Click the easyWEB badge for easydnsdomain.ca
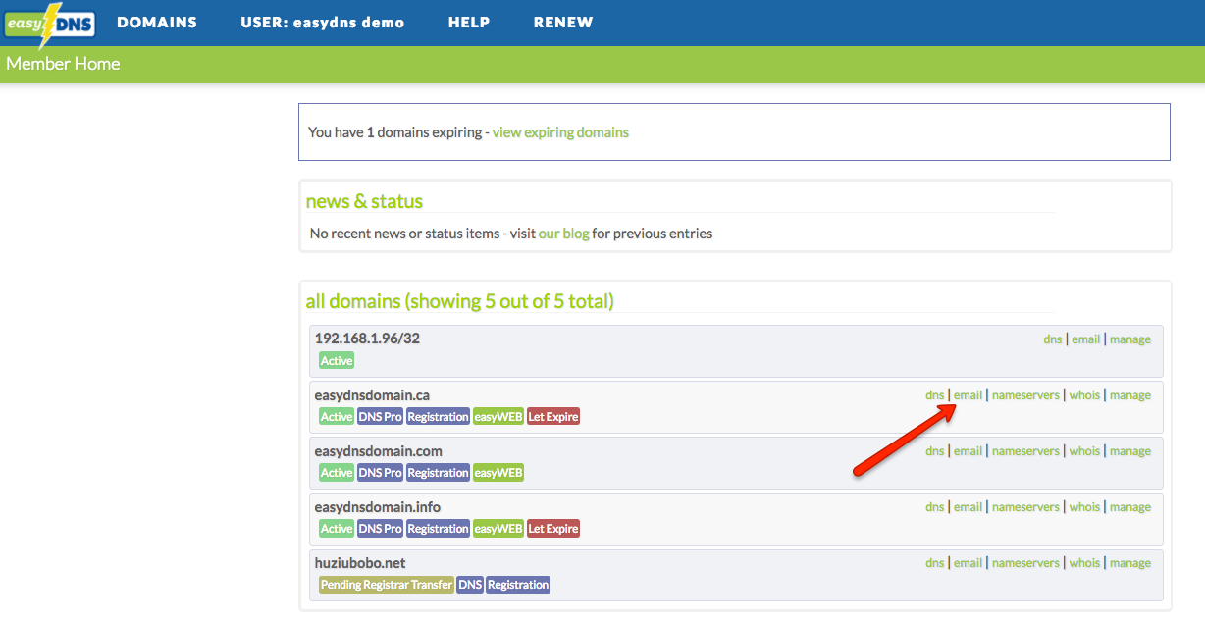 coord(498,417)
